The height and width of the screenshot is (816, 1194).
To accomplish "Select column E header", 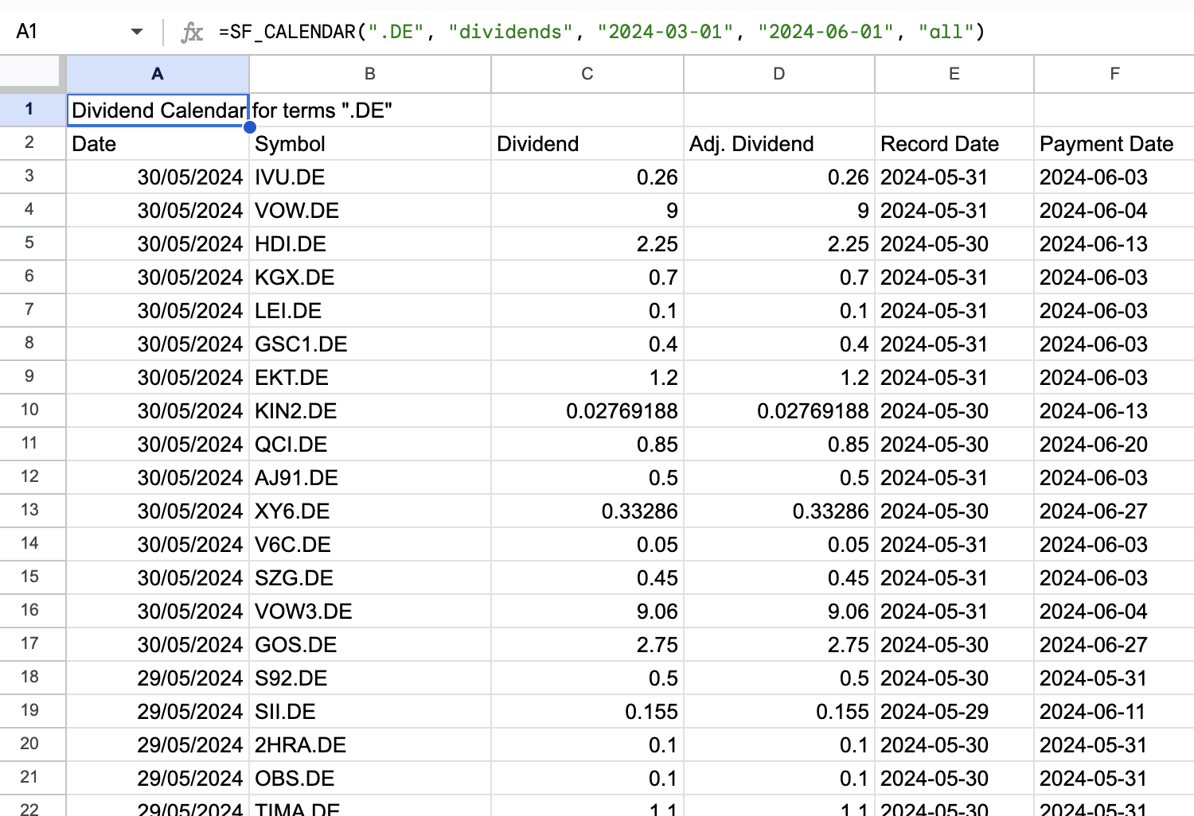I will [954, 74].
